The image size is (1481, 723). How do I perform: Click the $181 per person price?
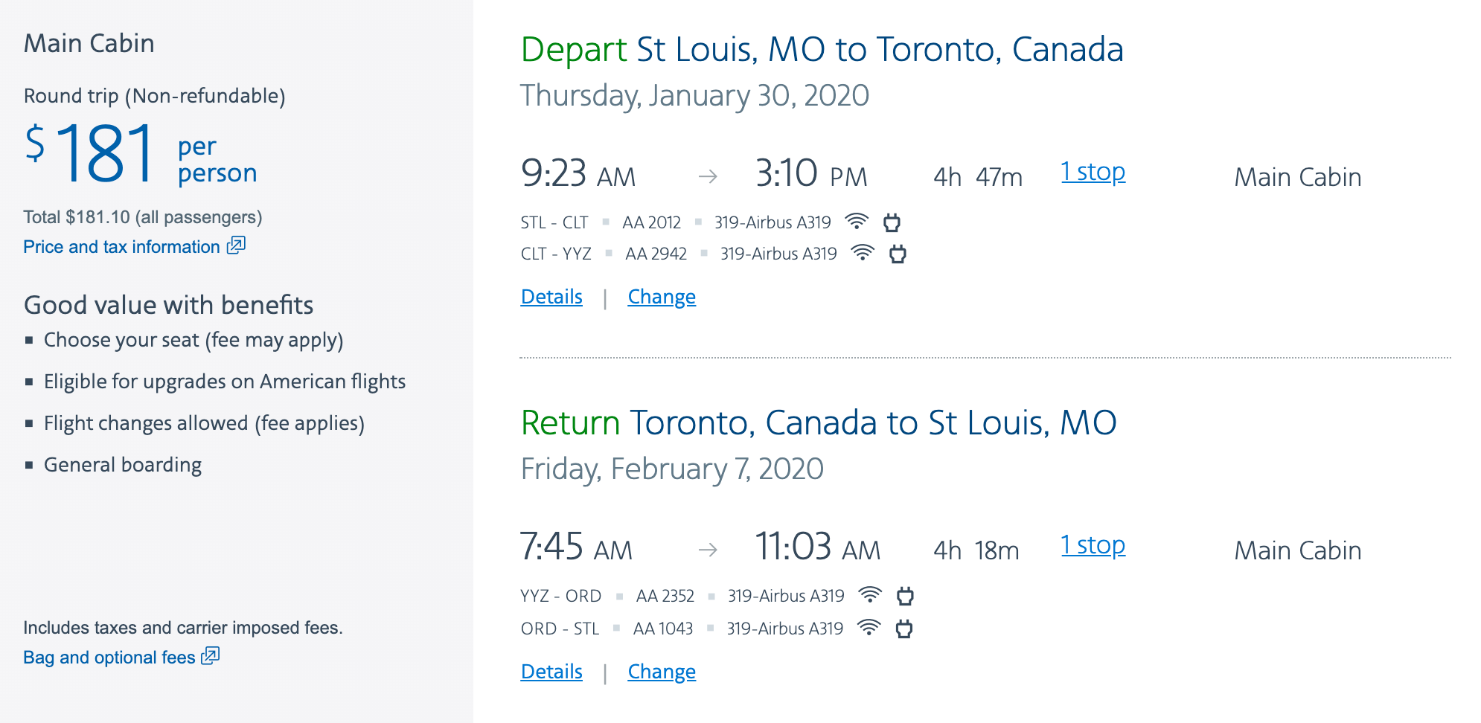(x=106, y=155)
